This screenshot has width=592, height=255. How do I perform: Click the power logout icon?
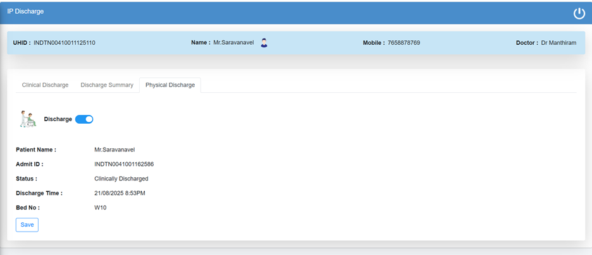pyautogui.click(x=579, y=13)
